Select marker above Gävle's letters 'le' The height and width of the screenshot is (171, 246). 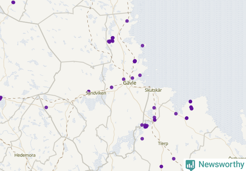click(x=133, y=78)
